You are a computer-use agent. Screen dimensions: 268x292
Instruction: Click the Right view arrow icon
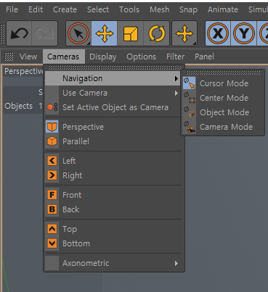coord(52,175)
